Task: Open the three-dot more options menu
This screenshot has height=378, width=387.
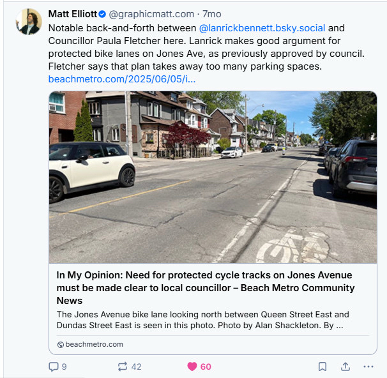Action: pos(368,367)
